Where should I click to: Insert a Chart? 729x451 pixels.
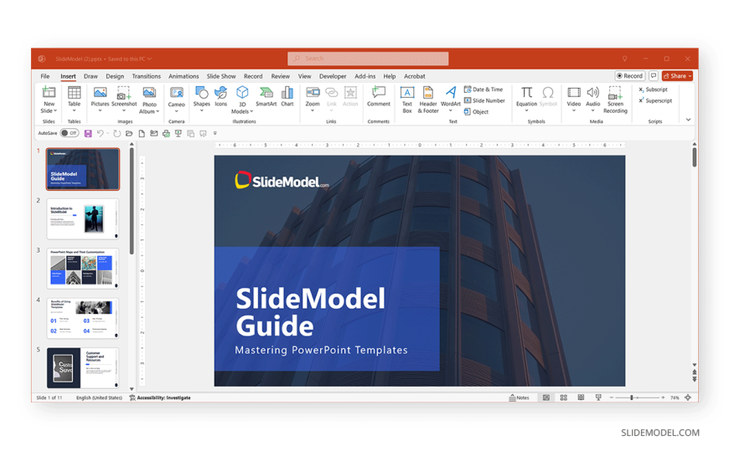[287, 96]
